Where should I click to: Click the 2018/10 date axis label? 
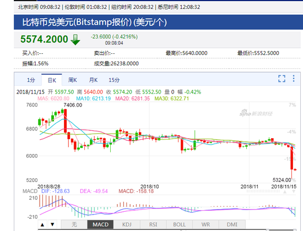149,186
